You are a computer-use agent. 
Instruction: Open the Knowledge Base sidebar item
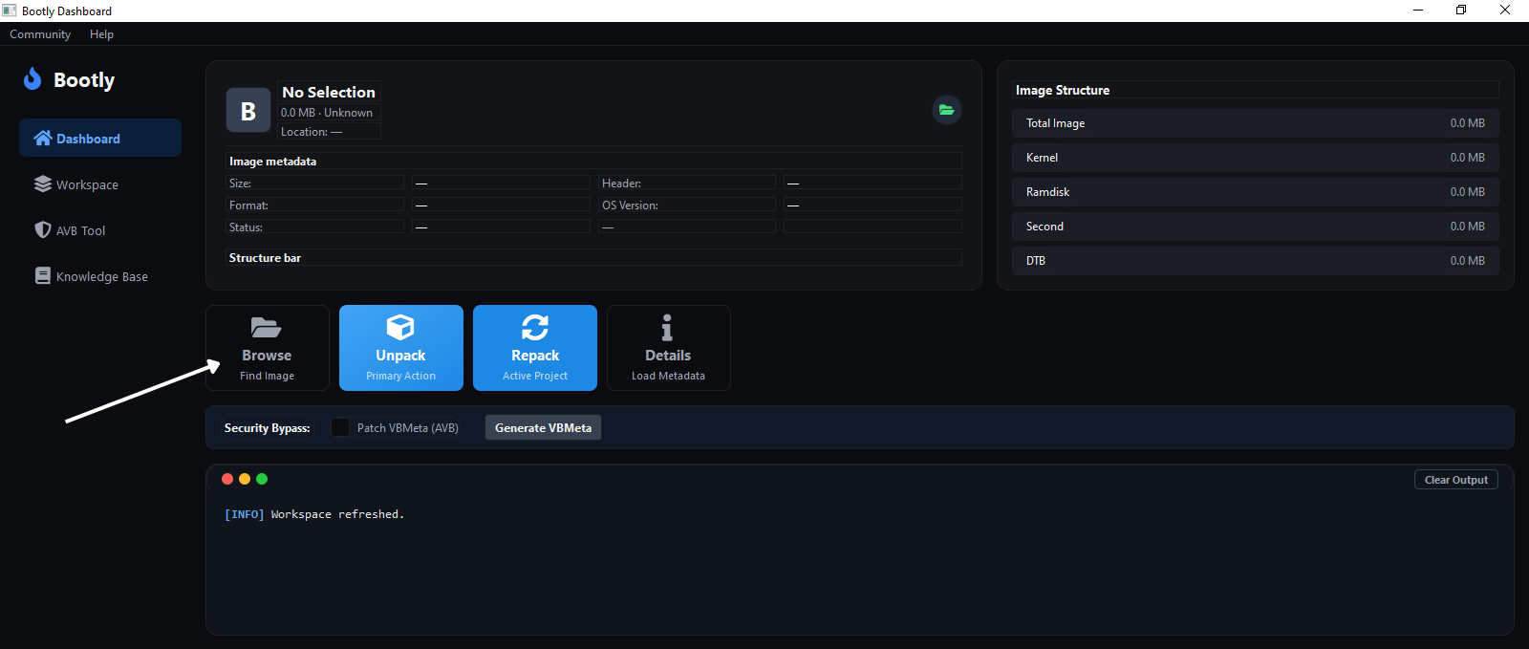[100, 276]
